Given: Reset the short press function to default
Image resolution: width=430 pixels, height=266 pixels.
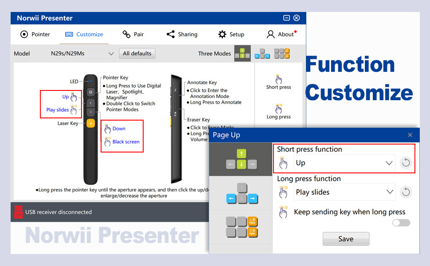Looking at the screenshot, I should coord(406,163).
